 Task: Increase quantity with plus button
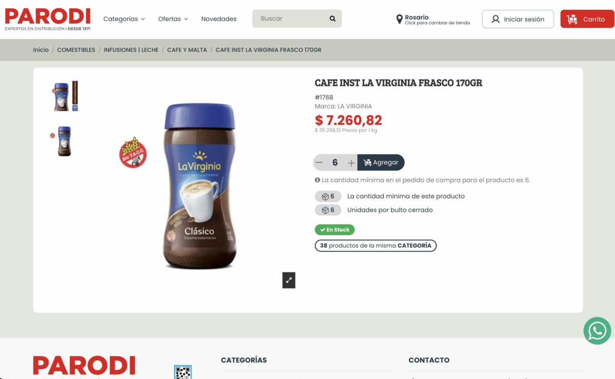[x=351, y=163]
